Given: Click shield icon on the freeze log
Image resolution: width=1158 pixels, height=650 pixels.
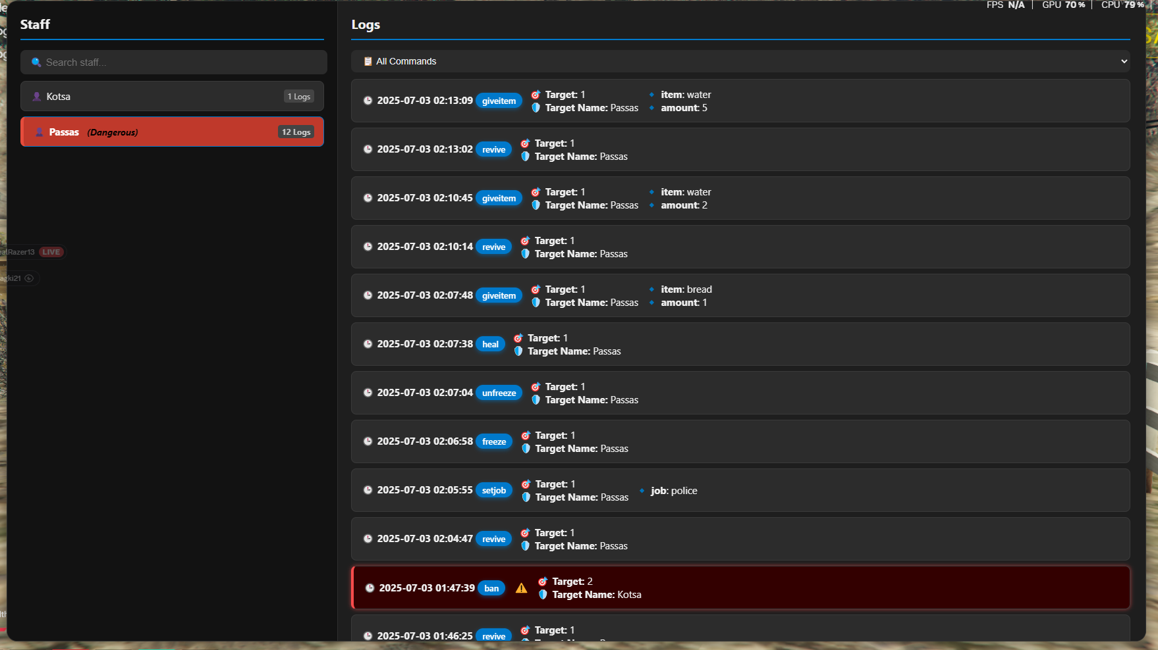Looking at the screenshot, I should click(526, 449).
